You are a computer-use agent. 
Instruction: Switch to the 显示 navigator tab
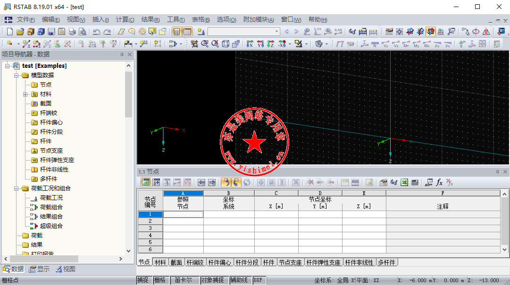click(39, 269)
